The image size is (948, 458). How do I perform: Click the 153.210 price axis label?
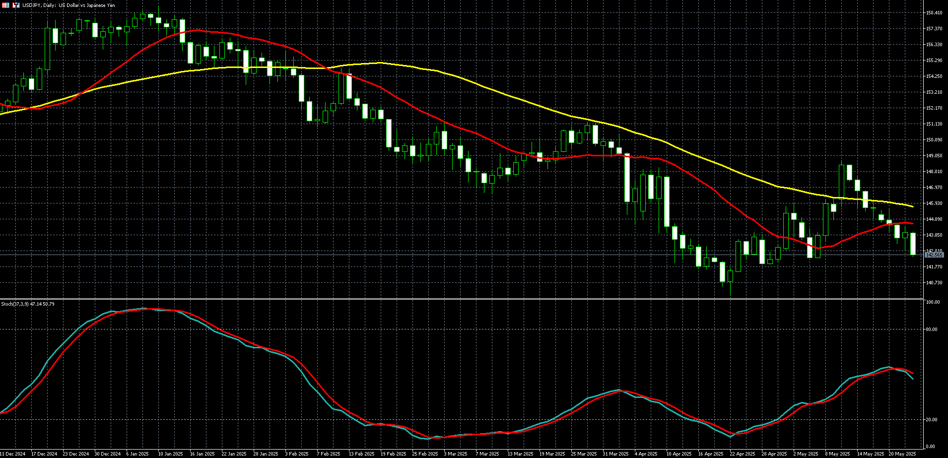[x=934, y=92]
